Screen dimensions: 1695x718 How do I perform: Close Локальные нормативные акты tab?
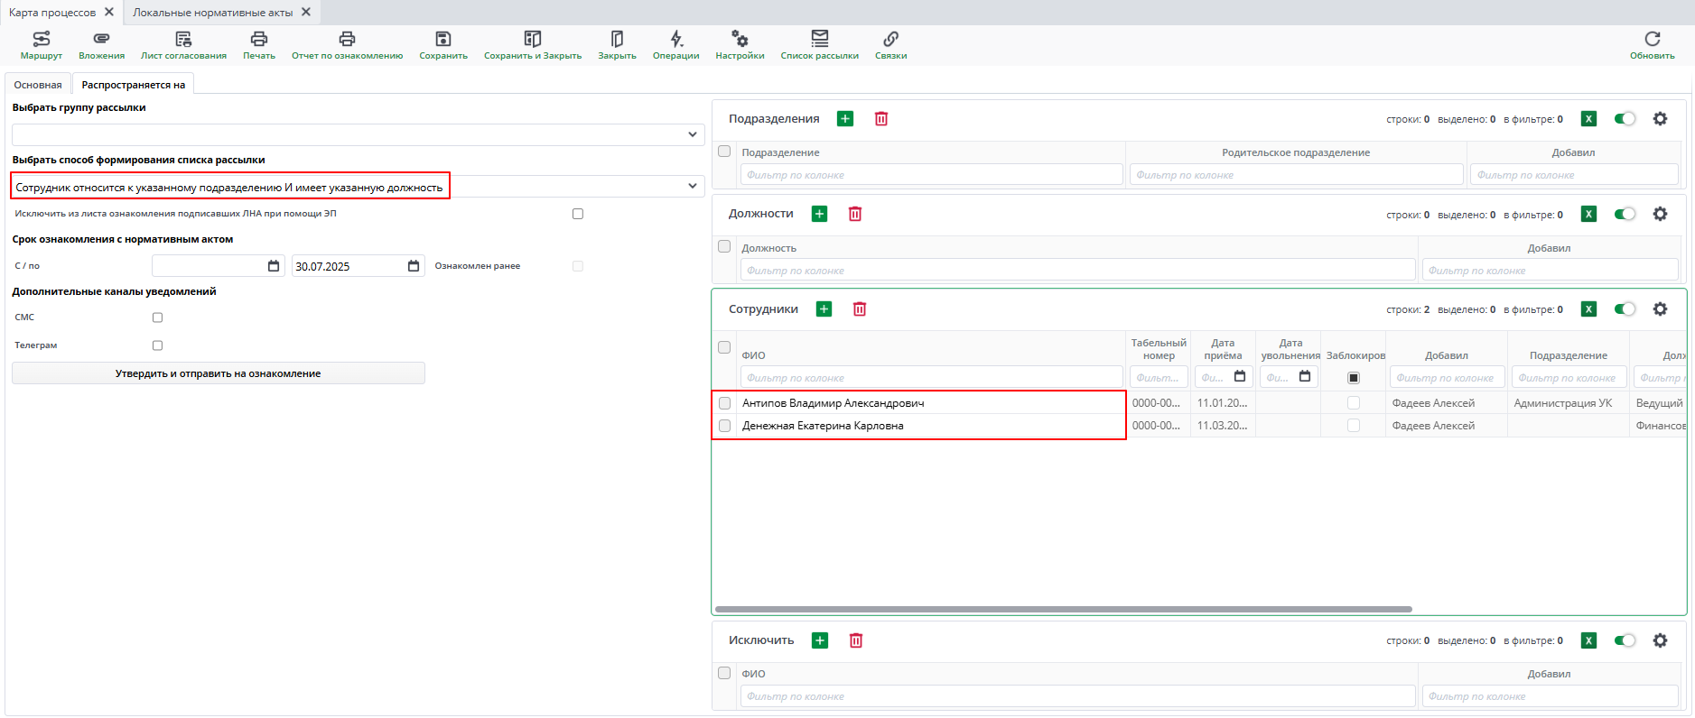306,12
